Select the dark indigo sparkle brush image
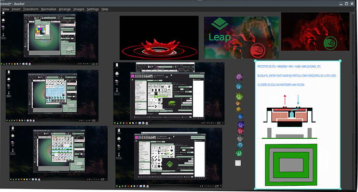 [241, 124]
